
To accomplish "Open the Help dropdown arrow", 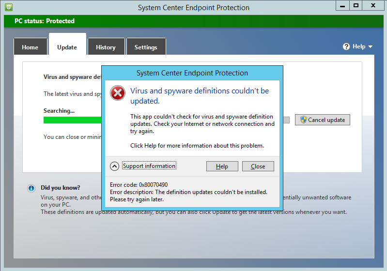I will [370, 46].
